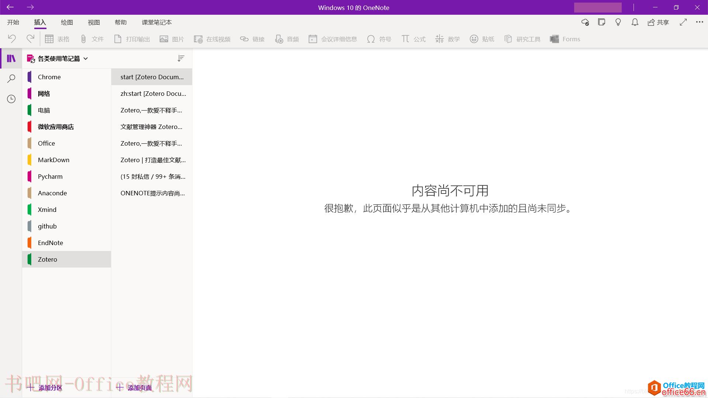Select the MarkDown section
Viewport: 708px width, 398px height.
tap(67, 160)
